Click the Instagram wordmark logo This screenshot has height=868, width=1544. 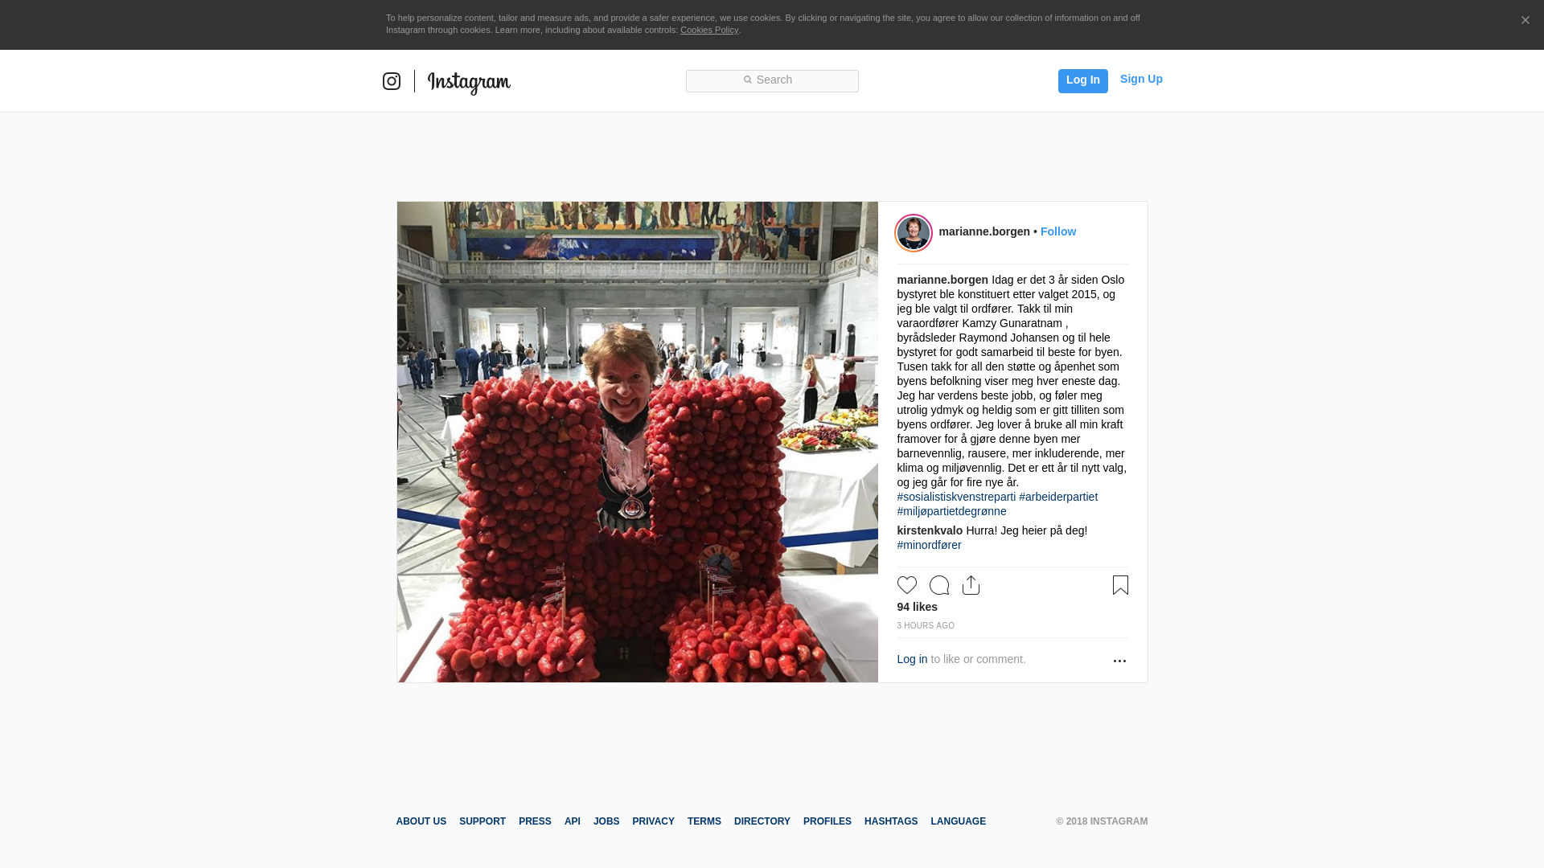click(469, 83)
